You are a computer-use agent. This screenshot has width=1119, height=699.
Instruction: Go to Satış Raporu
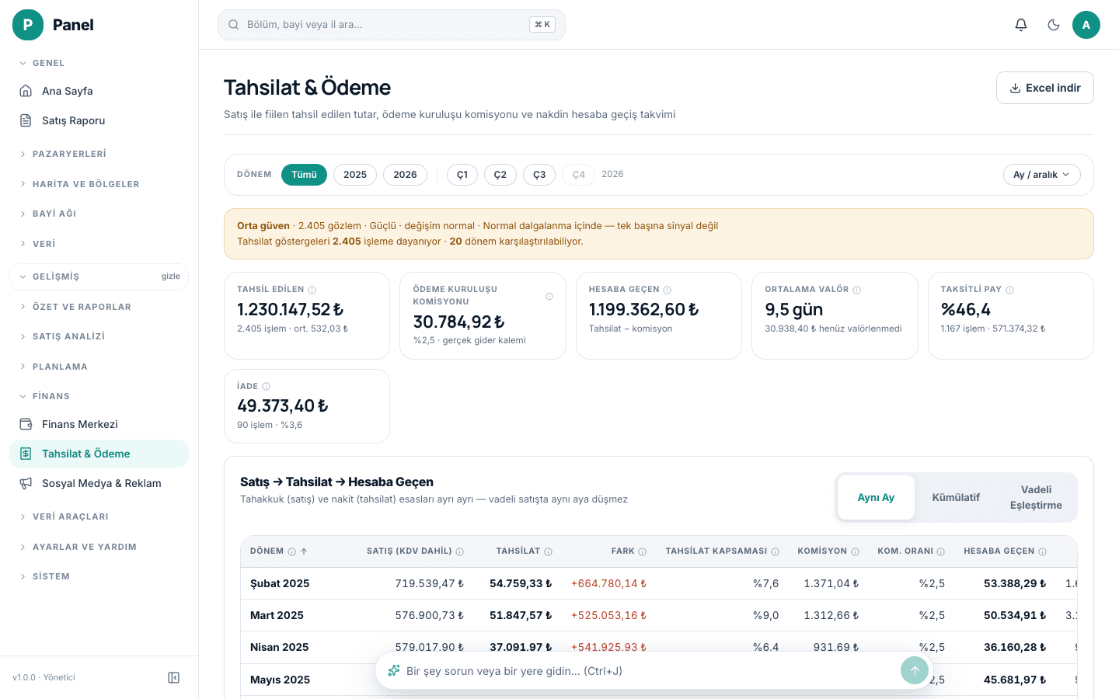[x=99, y=120]
